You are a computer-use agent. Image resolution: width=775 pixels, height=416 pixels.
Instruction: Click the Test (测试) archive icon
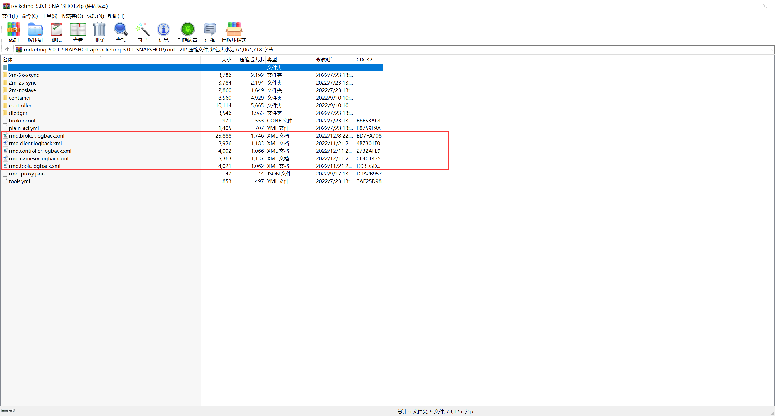click(56, 32)
